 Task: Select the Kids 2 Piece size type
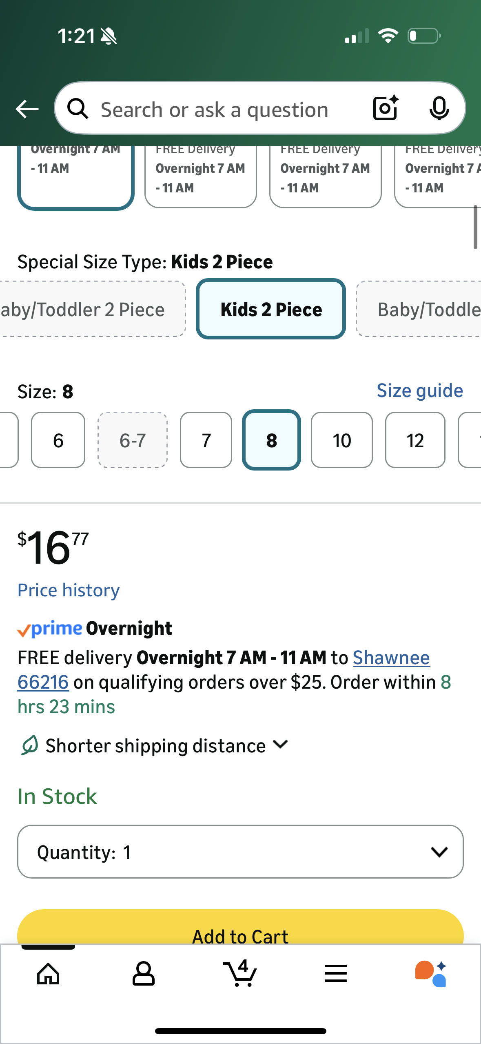point(270,309)
